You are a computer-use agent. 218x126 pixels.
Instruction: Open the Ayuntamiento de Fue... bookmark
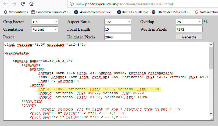(94, 12)
